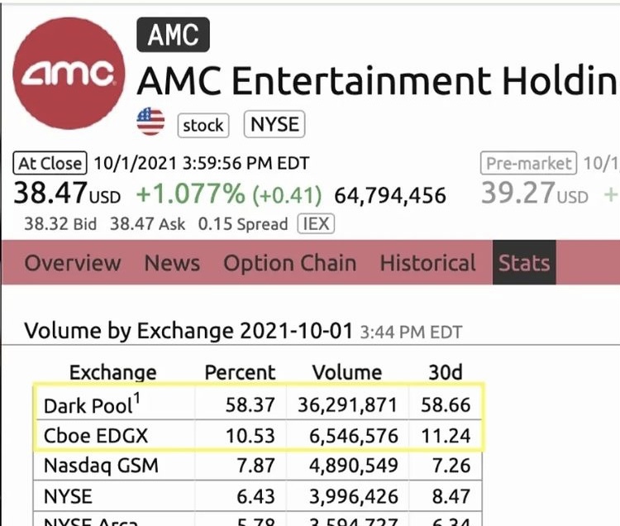Click the At Close label
This screenshot has width=620, height=526.
click(x=50, y=164)
